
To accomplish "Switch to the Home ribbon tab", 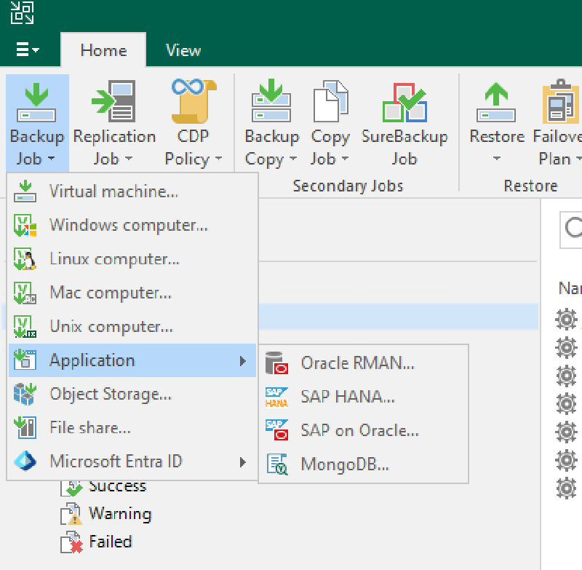I will coord(103,50).
